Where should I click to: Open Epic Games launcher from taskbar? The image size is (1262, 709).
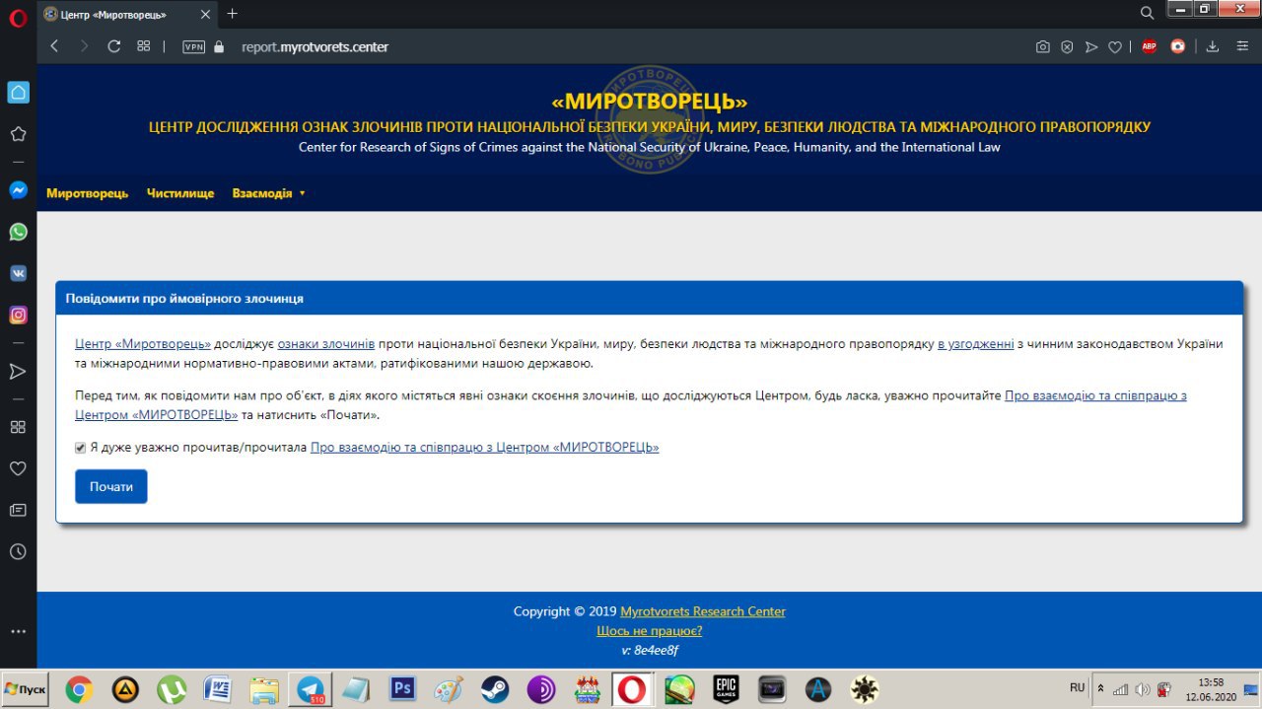click(726, 688)
